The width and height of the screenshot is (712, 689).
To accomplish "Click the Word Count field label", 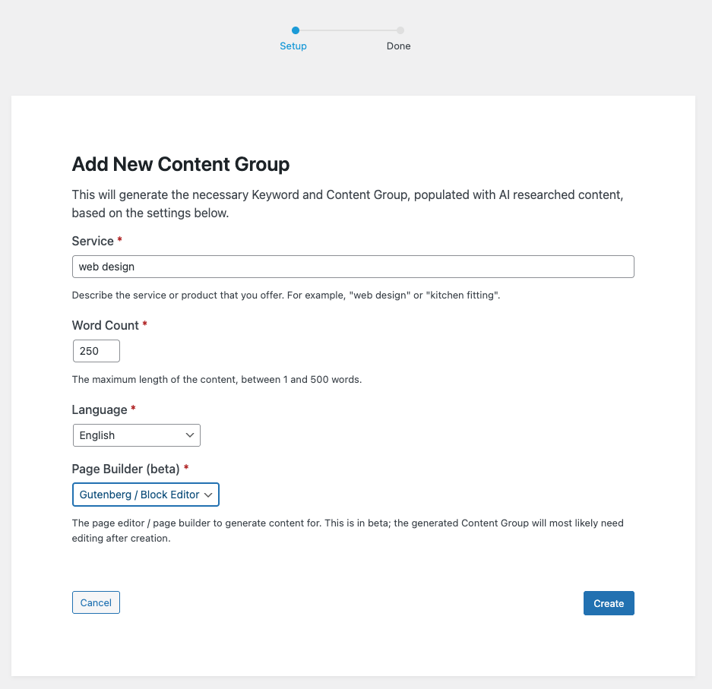I will tap(106, 325).
